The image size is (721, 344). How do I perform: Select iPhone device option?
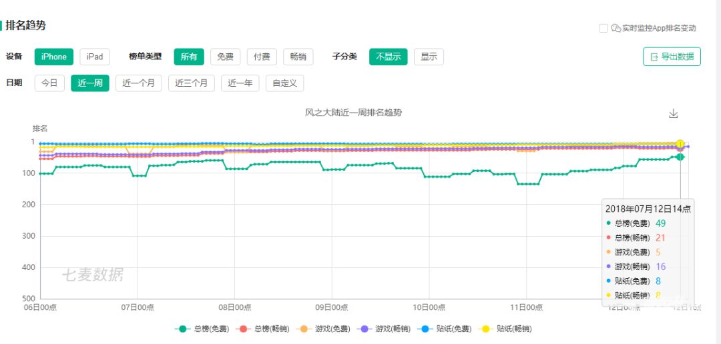[x=54, y=57]
